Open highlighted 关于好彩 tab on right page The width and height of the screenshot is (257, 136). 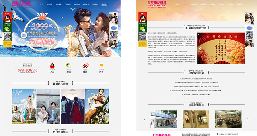tap(185, 4)
